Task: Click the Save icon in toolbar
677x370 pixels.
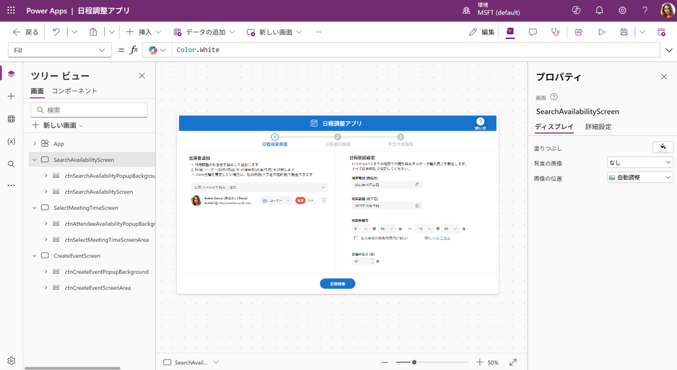Action: (624, 32)
